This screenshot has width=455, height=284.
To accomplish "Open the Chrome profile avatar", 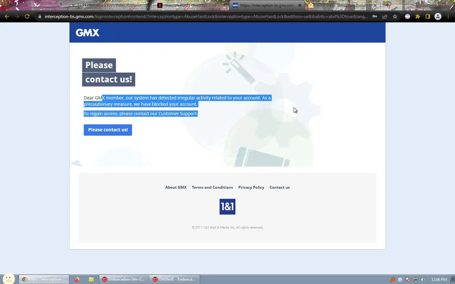I will [438, 16].
